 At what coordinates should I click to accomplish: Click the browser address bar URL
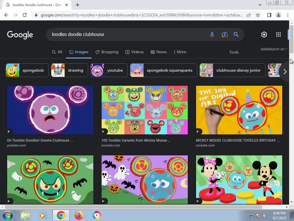142,15
